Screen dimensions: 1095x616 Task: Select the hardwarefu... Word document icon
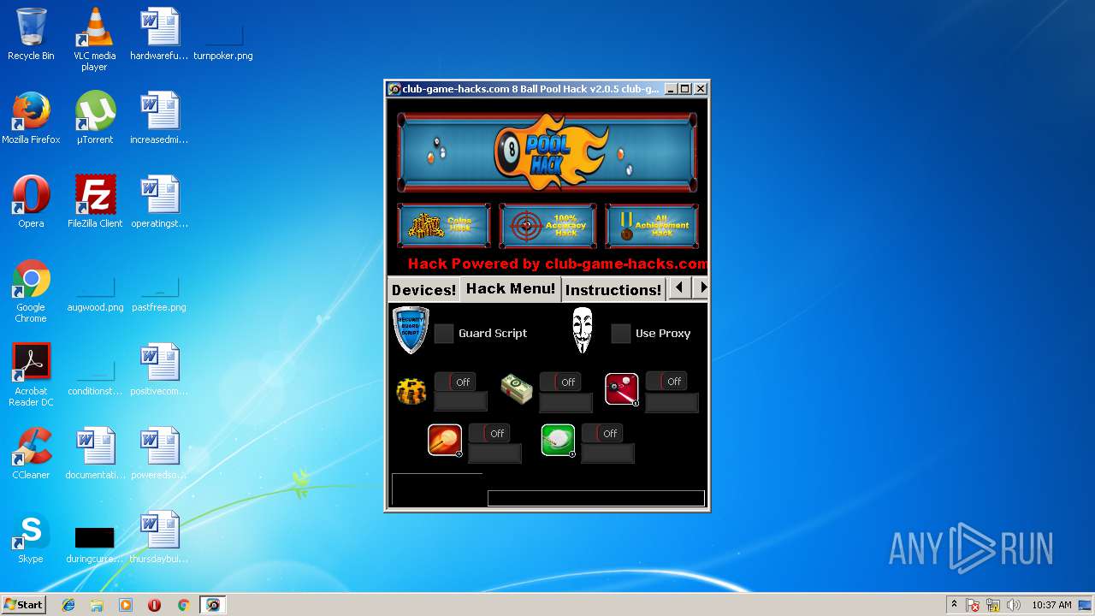pos(159,34)
